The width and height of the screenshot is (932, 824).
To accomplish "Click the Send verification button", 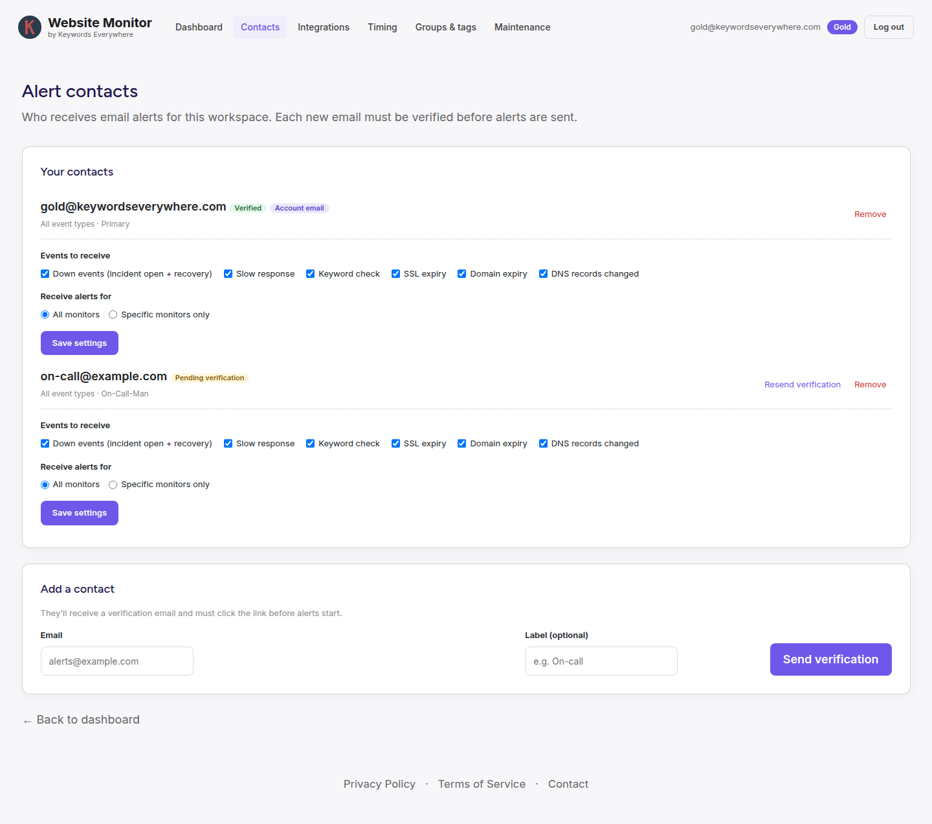I will click(x=831, y=659).
